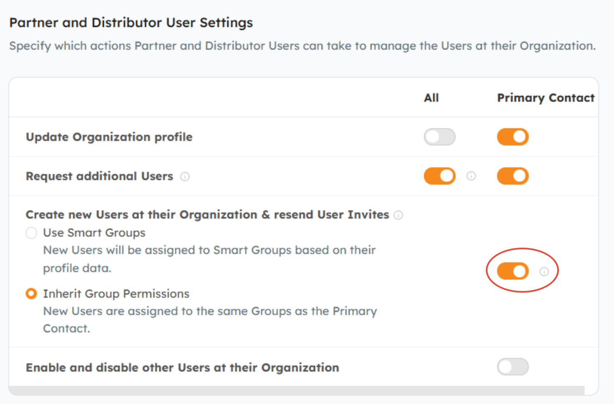
Task: Disable Create new Users toggle for Primary Contact
Action: [x=513, y=271]
